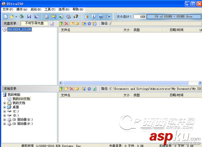The height and width of the screenshot is (147, 202).
Task: Click rename icon in disc directory toolbar
Action: (x=77, y=24)
